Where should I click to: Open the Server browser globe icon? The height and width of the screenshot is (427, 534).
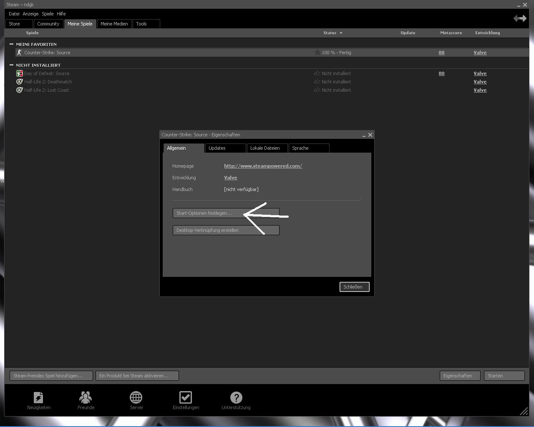pos(136,398)
